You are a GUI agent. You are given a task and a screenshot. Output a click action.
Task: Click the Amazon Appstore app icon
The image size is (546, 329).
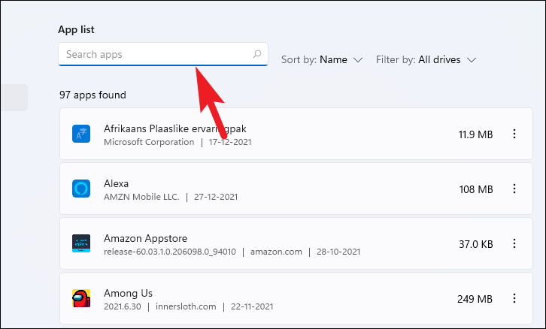tap(81, 243)
